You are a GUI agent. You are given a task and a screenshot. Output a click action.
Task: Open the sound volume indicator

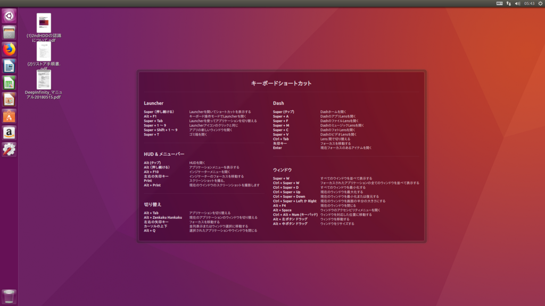click(517, 4)
